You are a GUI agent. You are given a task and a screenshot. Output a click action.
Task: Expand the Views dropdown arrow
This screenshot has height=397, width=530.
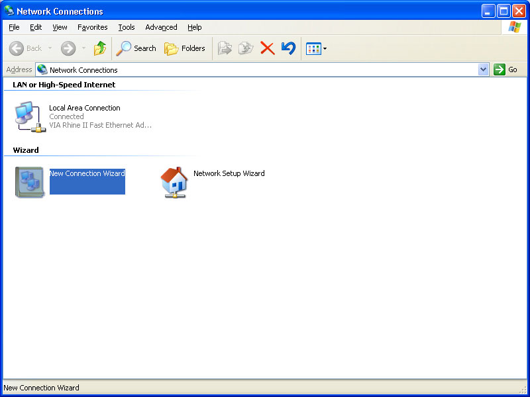325,48
